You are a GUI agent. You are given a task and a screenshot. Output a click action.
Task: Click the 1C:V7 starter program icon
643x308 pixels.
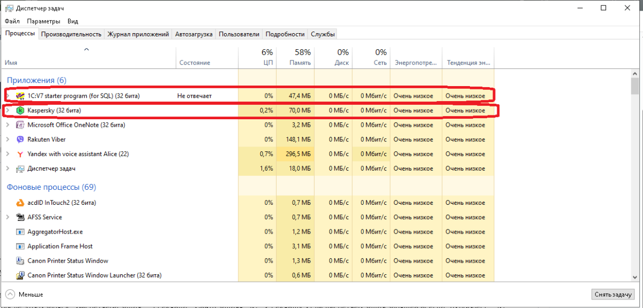click(20, 96)
